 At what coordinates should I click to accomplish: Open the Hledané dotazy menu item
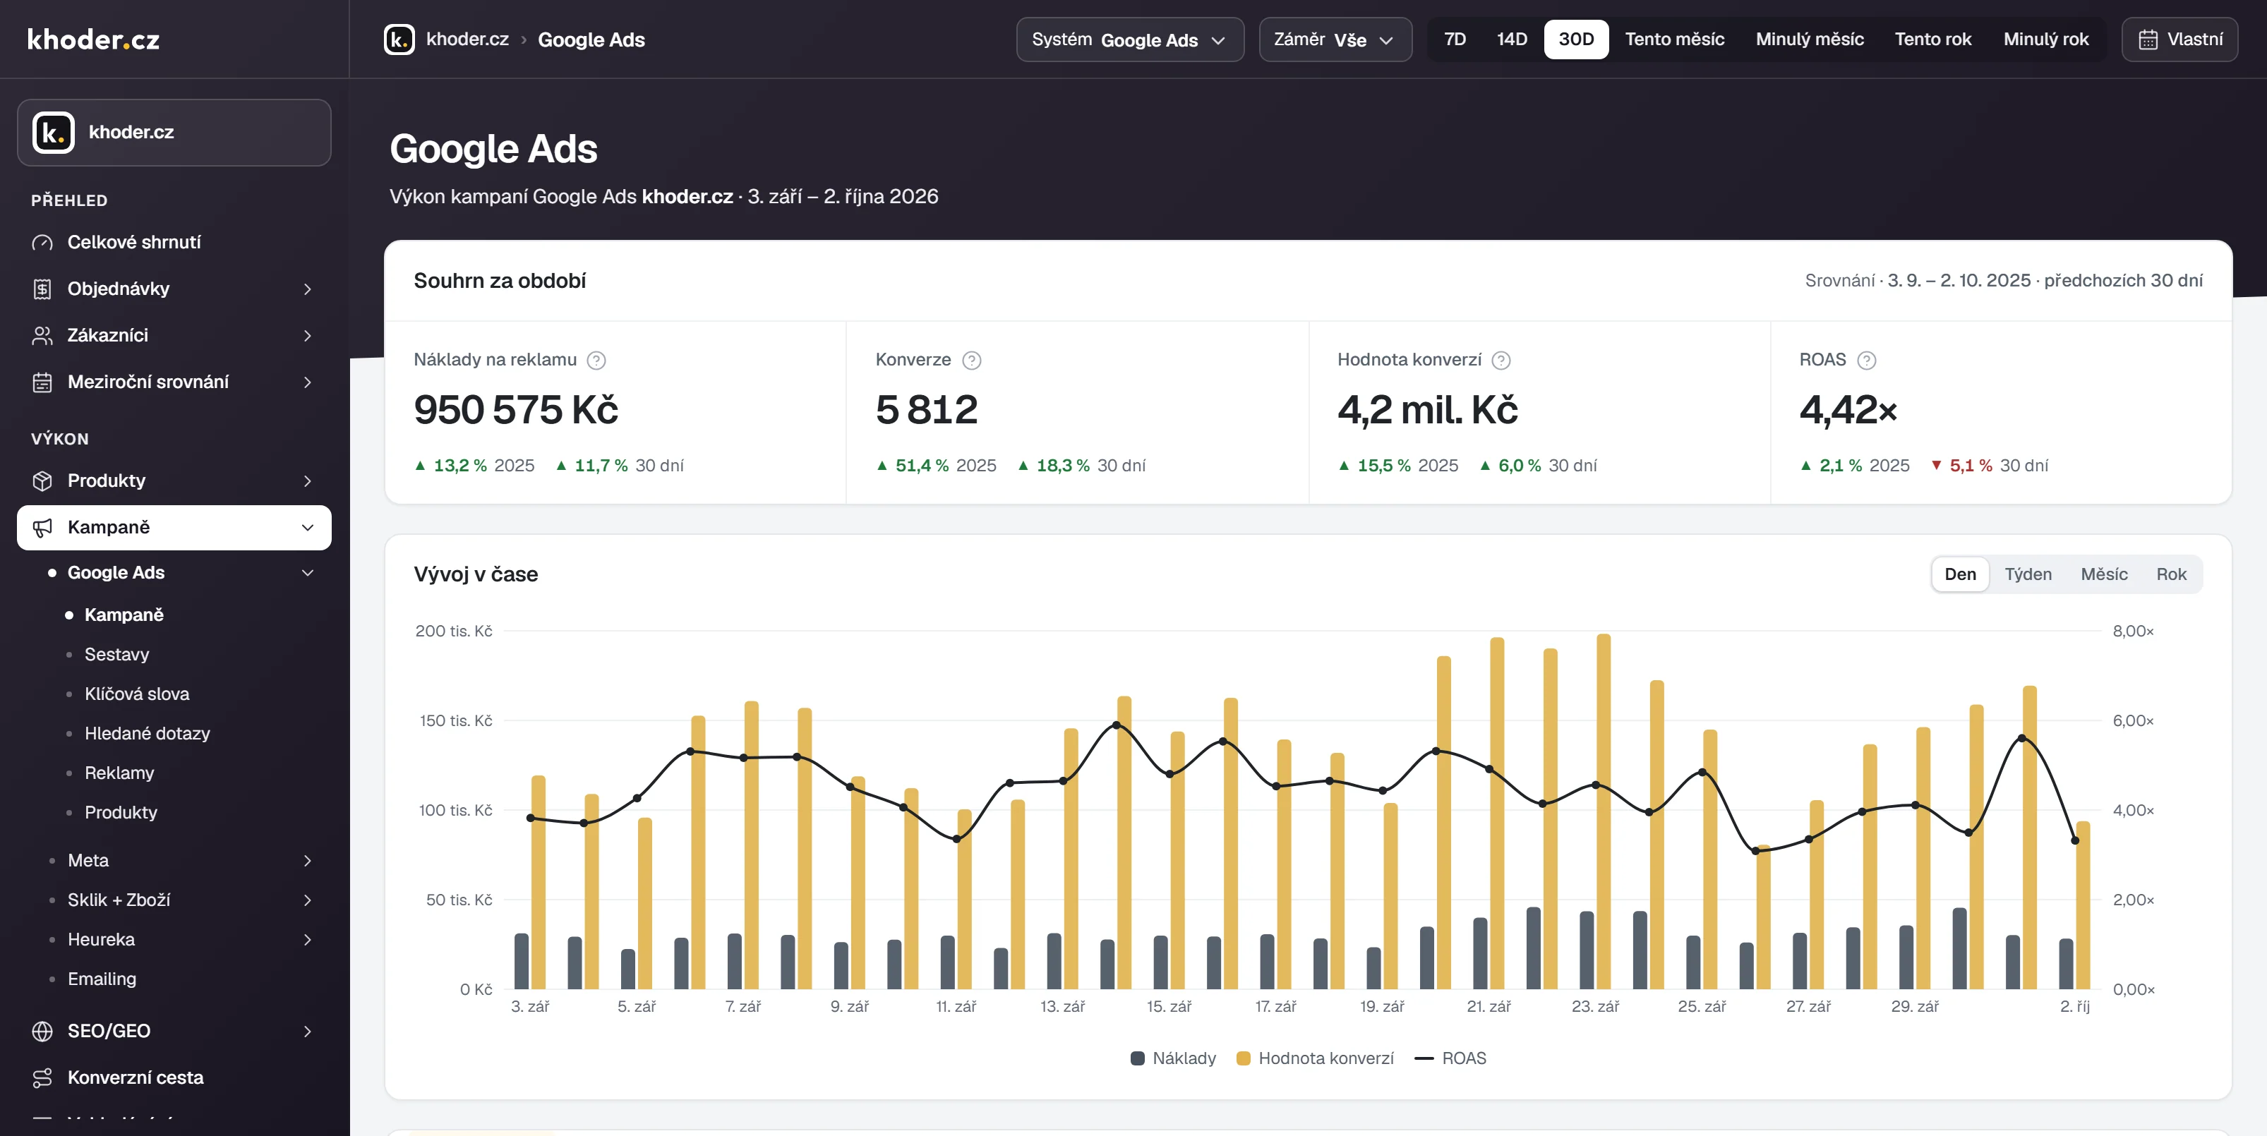(147, 733)
